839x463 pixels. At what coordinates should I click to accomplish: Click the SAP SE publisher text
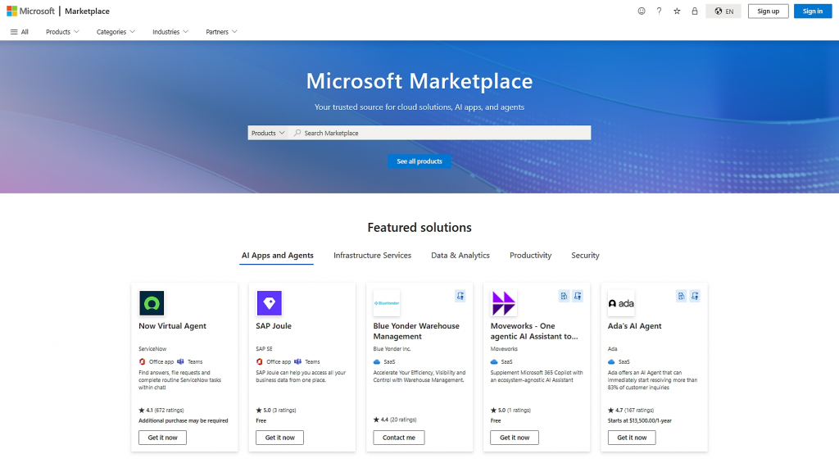coord(265,349)
